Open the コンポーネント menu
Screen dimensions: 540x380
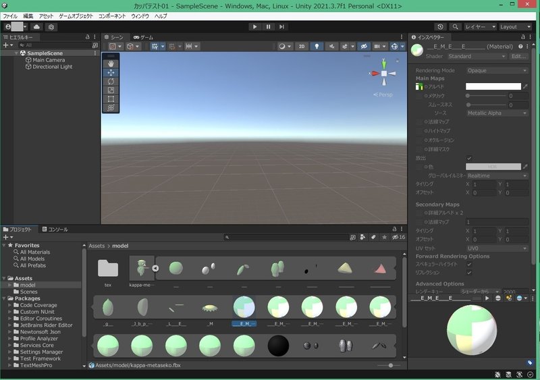(112, 16)
